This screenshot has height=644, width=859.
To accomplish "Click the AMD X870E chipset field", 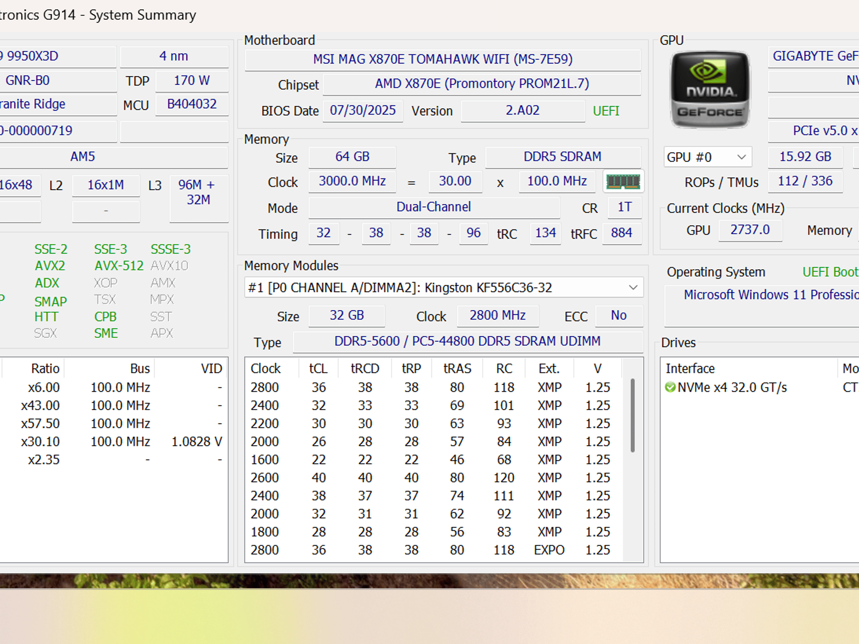I will [482, 84].
